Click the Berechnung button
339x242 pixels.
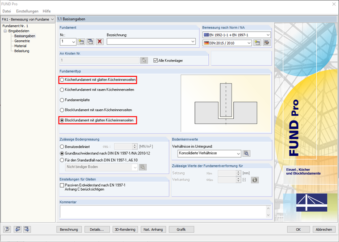click(x=69, y=229)
